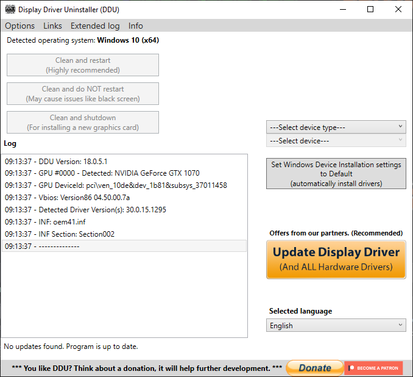Click the Update Display Driver banner

click(x=336, y=260)
